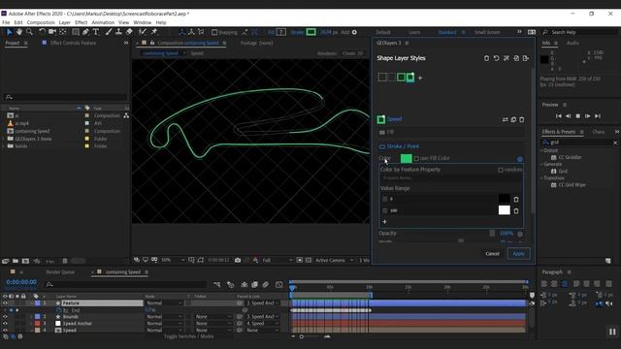Hide the Bounds layer with eye icon
This screenshot has width=621, height=349.
5,317
